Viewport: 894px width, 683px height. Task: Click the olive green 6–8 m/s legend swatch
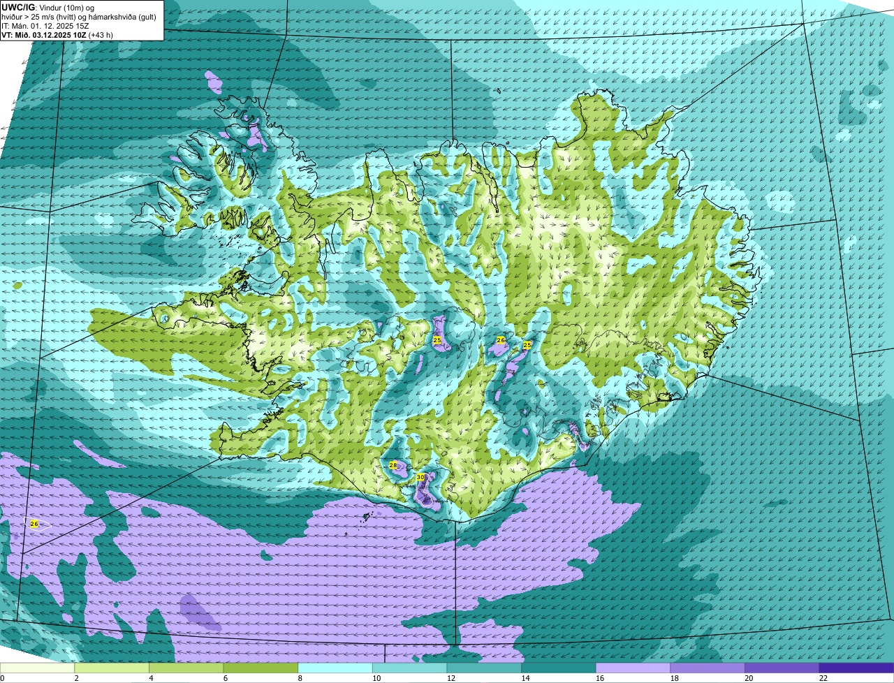coord(261,668)
